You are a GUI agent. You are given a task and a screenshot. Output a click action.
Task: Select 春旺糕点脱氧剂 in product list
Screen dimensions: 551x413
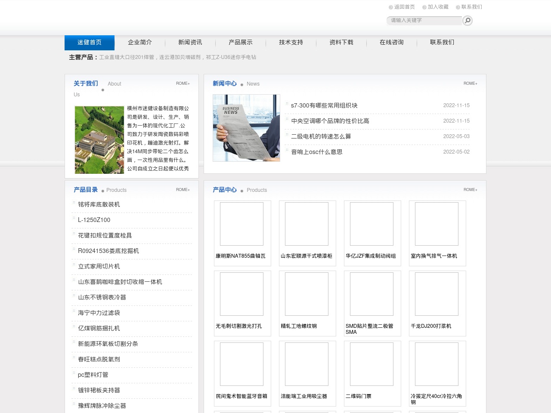click(x=99, y=360)
